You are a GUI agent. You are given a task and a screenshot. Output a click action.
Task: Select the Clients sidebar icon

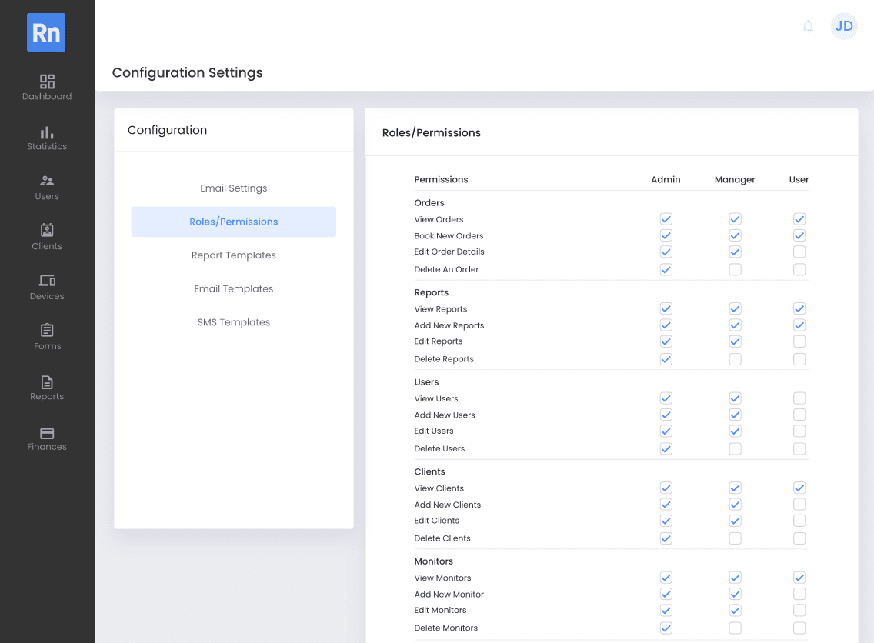(x=47, y=231)
